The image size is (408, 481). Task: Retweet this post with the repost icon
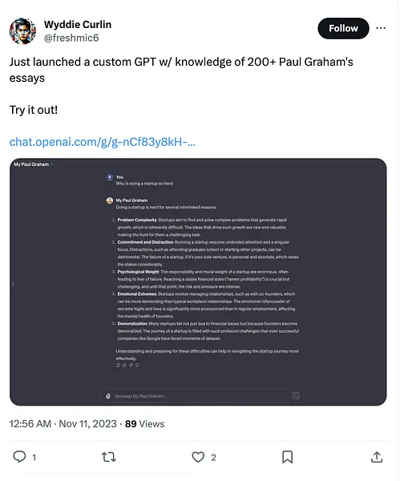pos(108,457)
